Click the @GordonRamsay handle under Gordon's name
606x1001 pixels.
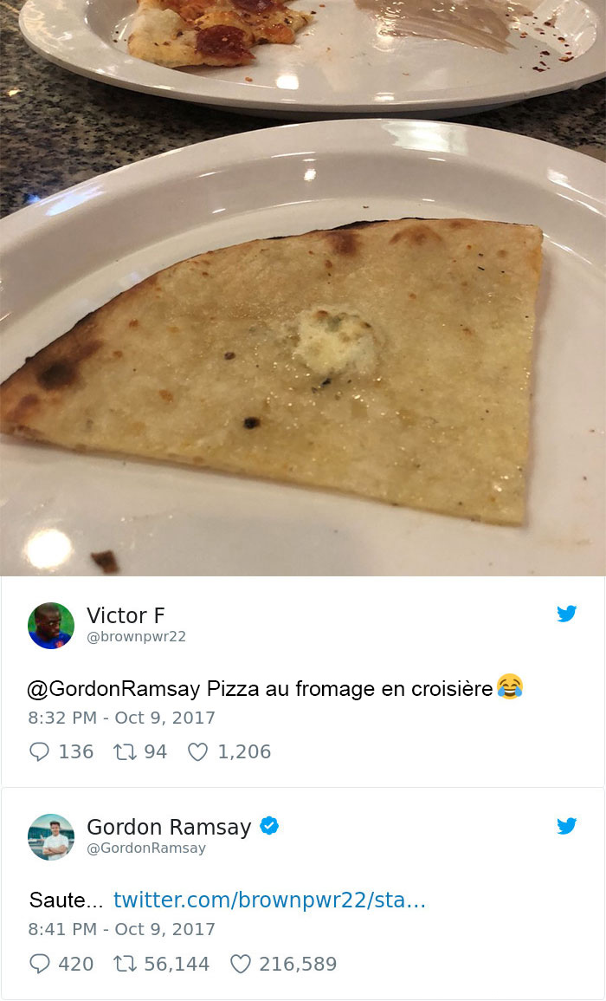(x=146, y=848)
